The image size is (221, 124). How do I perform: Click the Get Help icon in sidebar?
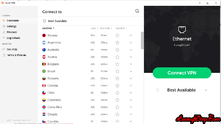(x=4, y=49)
